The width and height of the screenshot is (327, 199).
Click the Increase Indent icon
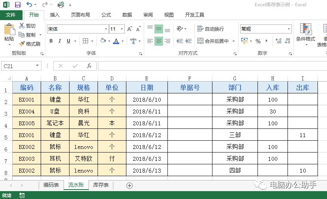(188, 41)
